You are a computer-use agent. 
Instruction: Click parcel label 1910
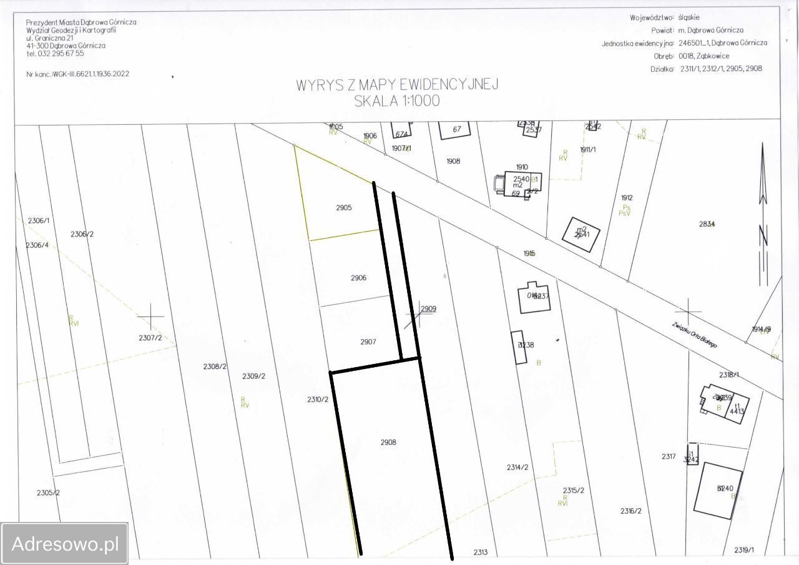pos(522,167)
